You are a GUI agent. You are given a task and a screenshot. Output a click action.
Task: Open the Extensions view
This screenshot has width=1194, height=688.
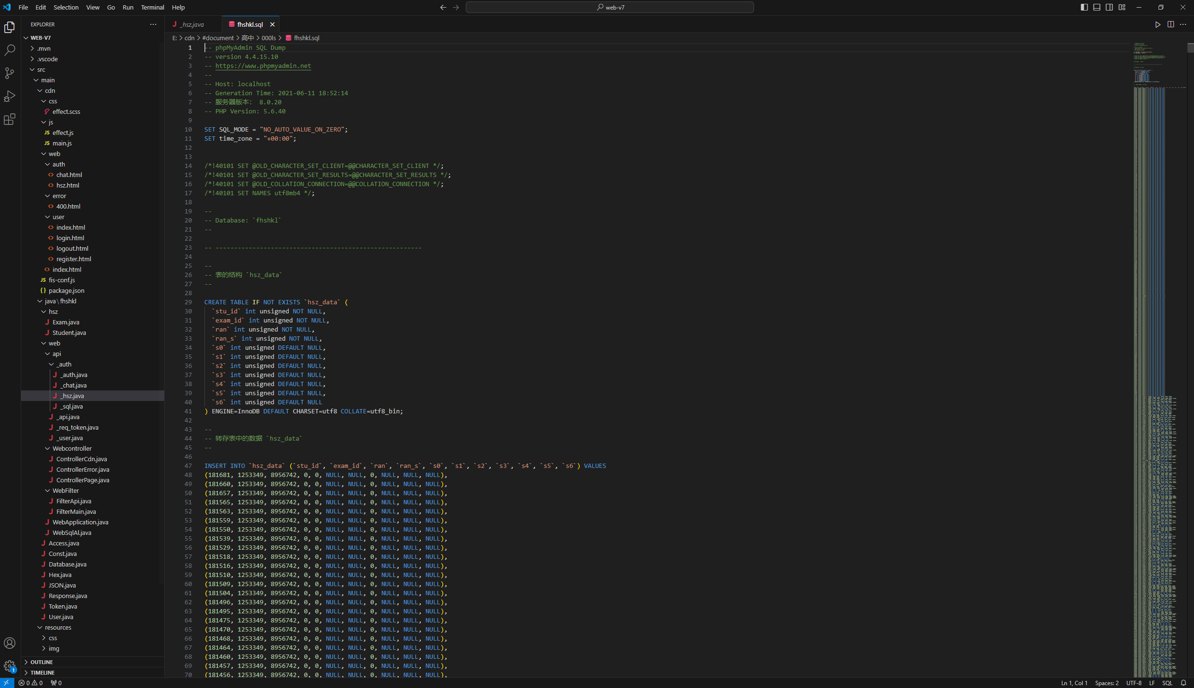click(10, 119)
